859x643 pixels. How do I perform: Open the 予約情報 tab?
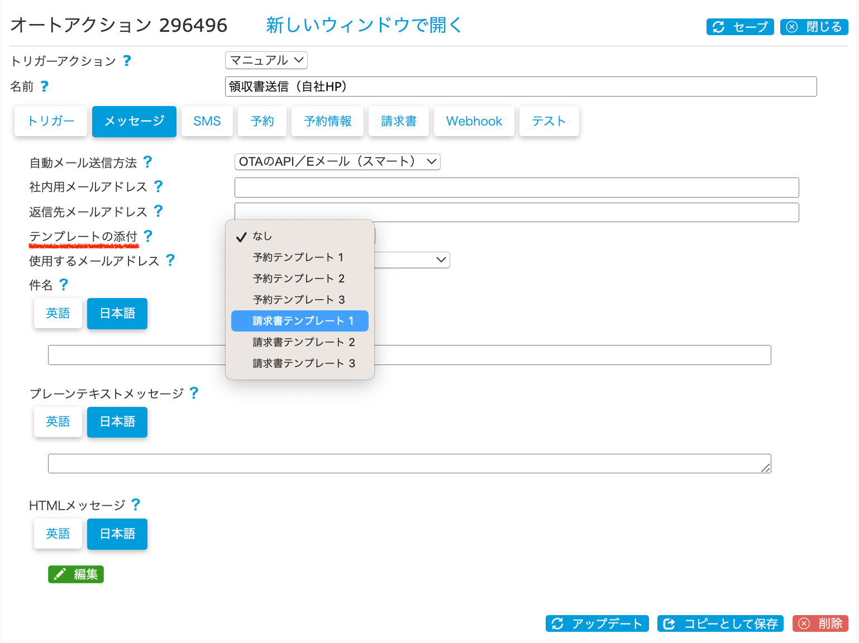click(x=328, y=121)
